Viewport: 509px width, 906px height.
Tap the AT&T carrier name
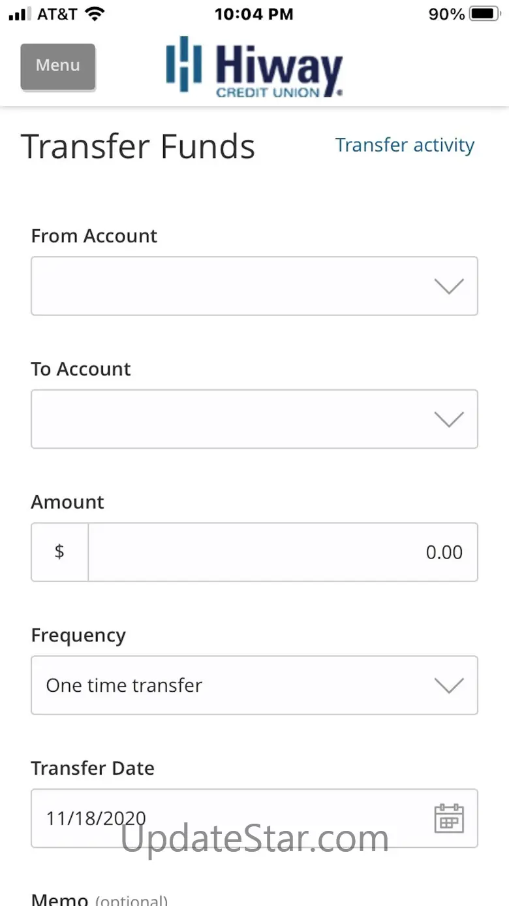(x=57, y=14)
